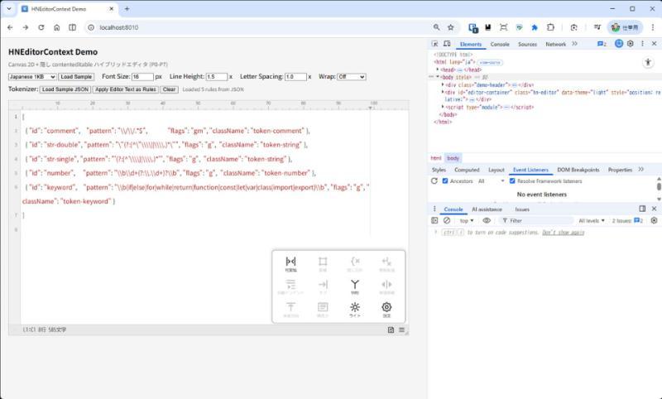Toggle the DevTools device toolbar icon
The image size is (662, 399).
pos(448,44)
